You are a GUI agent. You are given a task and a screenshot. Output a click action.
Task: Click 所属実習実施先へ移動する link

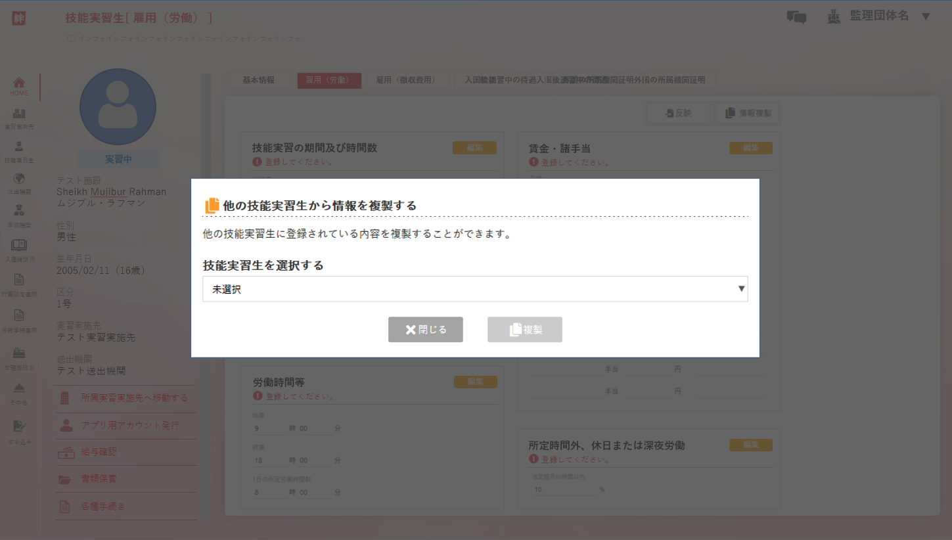coord(133,398)
